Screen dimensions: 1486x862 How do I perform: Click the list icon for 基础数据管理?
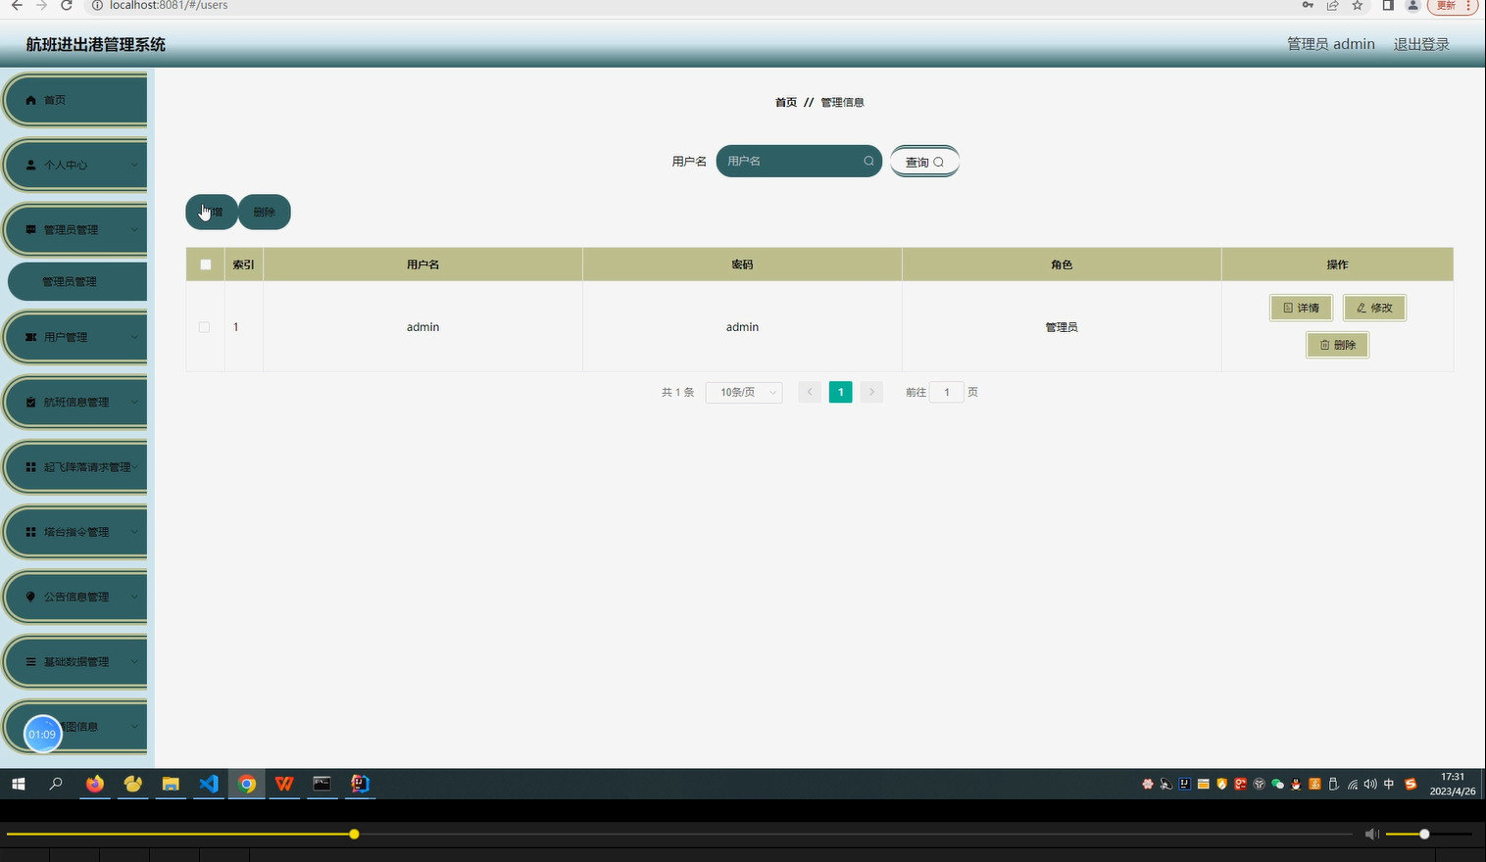click(30, 662)
